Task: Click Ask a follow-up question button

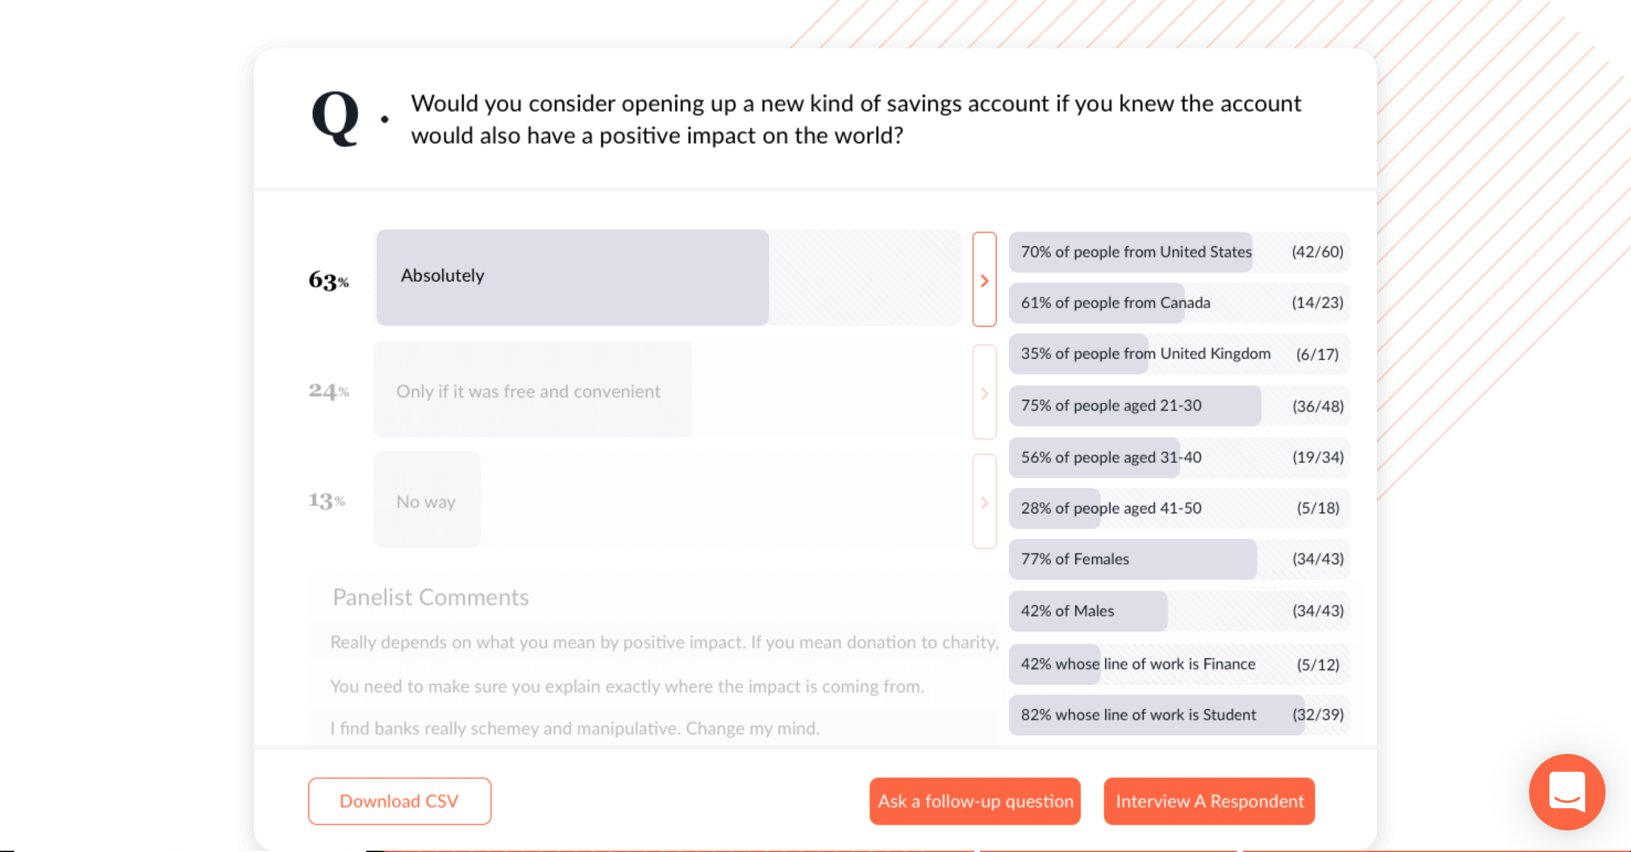Action: pyautogui.click(x=975, y=801)
